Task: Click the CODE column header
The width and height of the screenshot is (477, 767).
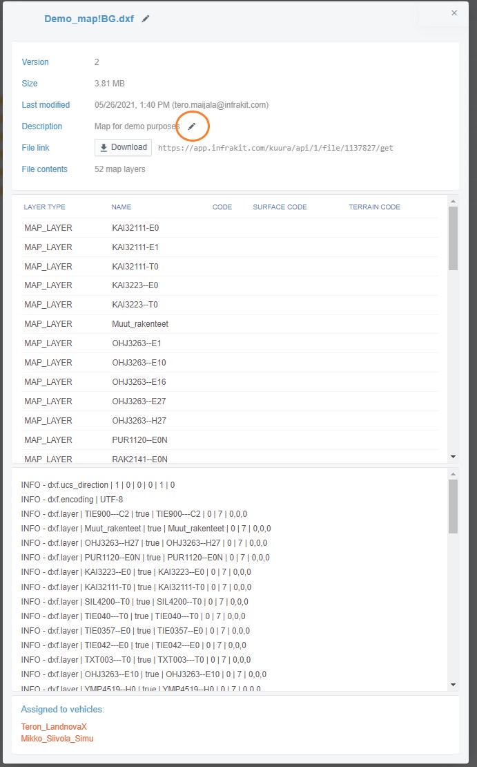Action: [x=222, y=207]
